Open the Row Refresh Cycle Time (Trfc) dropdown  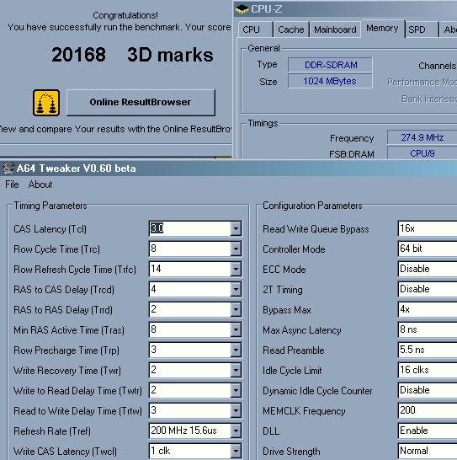click(236, 269)
